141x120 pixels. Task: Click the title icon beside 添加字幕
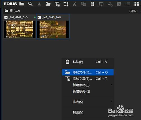(68, 79)
